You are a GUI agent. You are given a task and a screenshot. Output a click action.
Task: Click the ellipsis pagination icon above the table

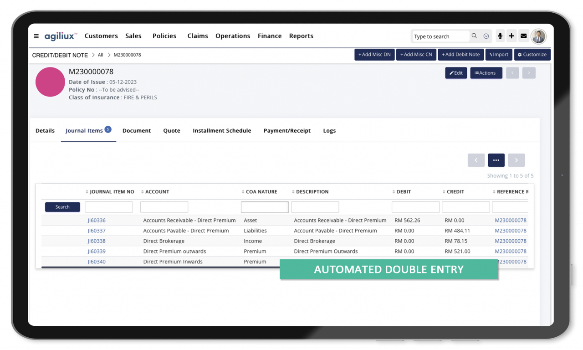496,160
